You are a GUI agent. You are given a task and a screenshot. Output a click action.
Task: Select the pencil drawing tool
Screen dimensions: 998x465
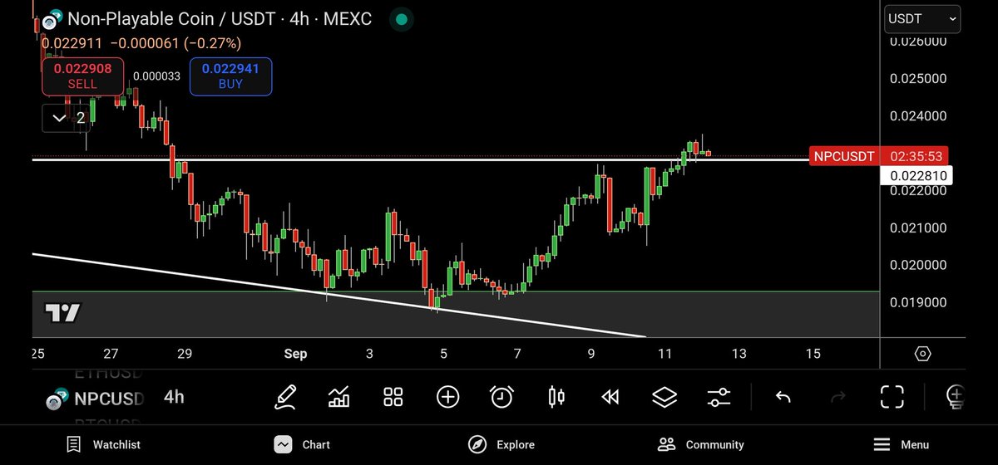[286, 397]
